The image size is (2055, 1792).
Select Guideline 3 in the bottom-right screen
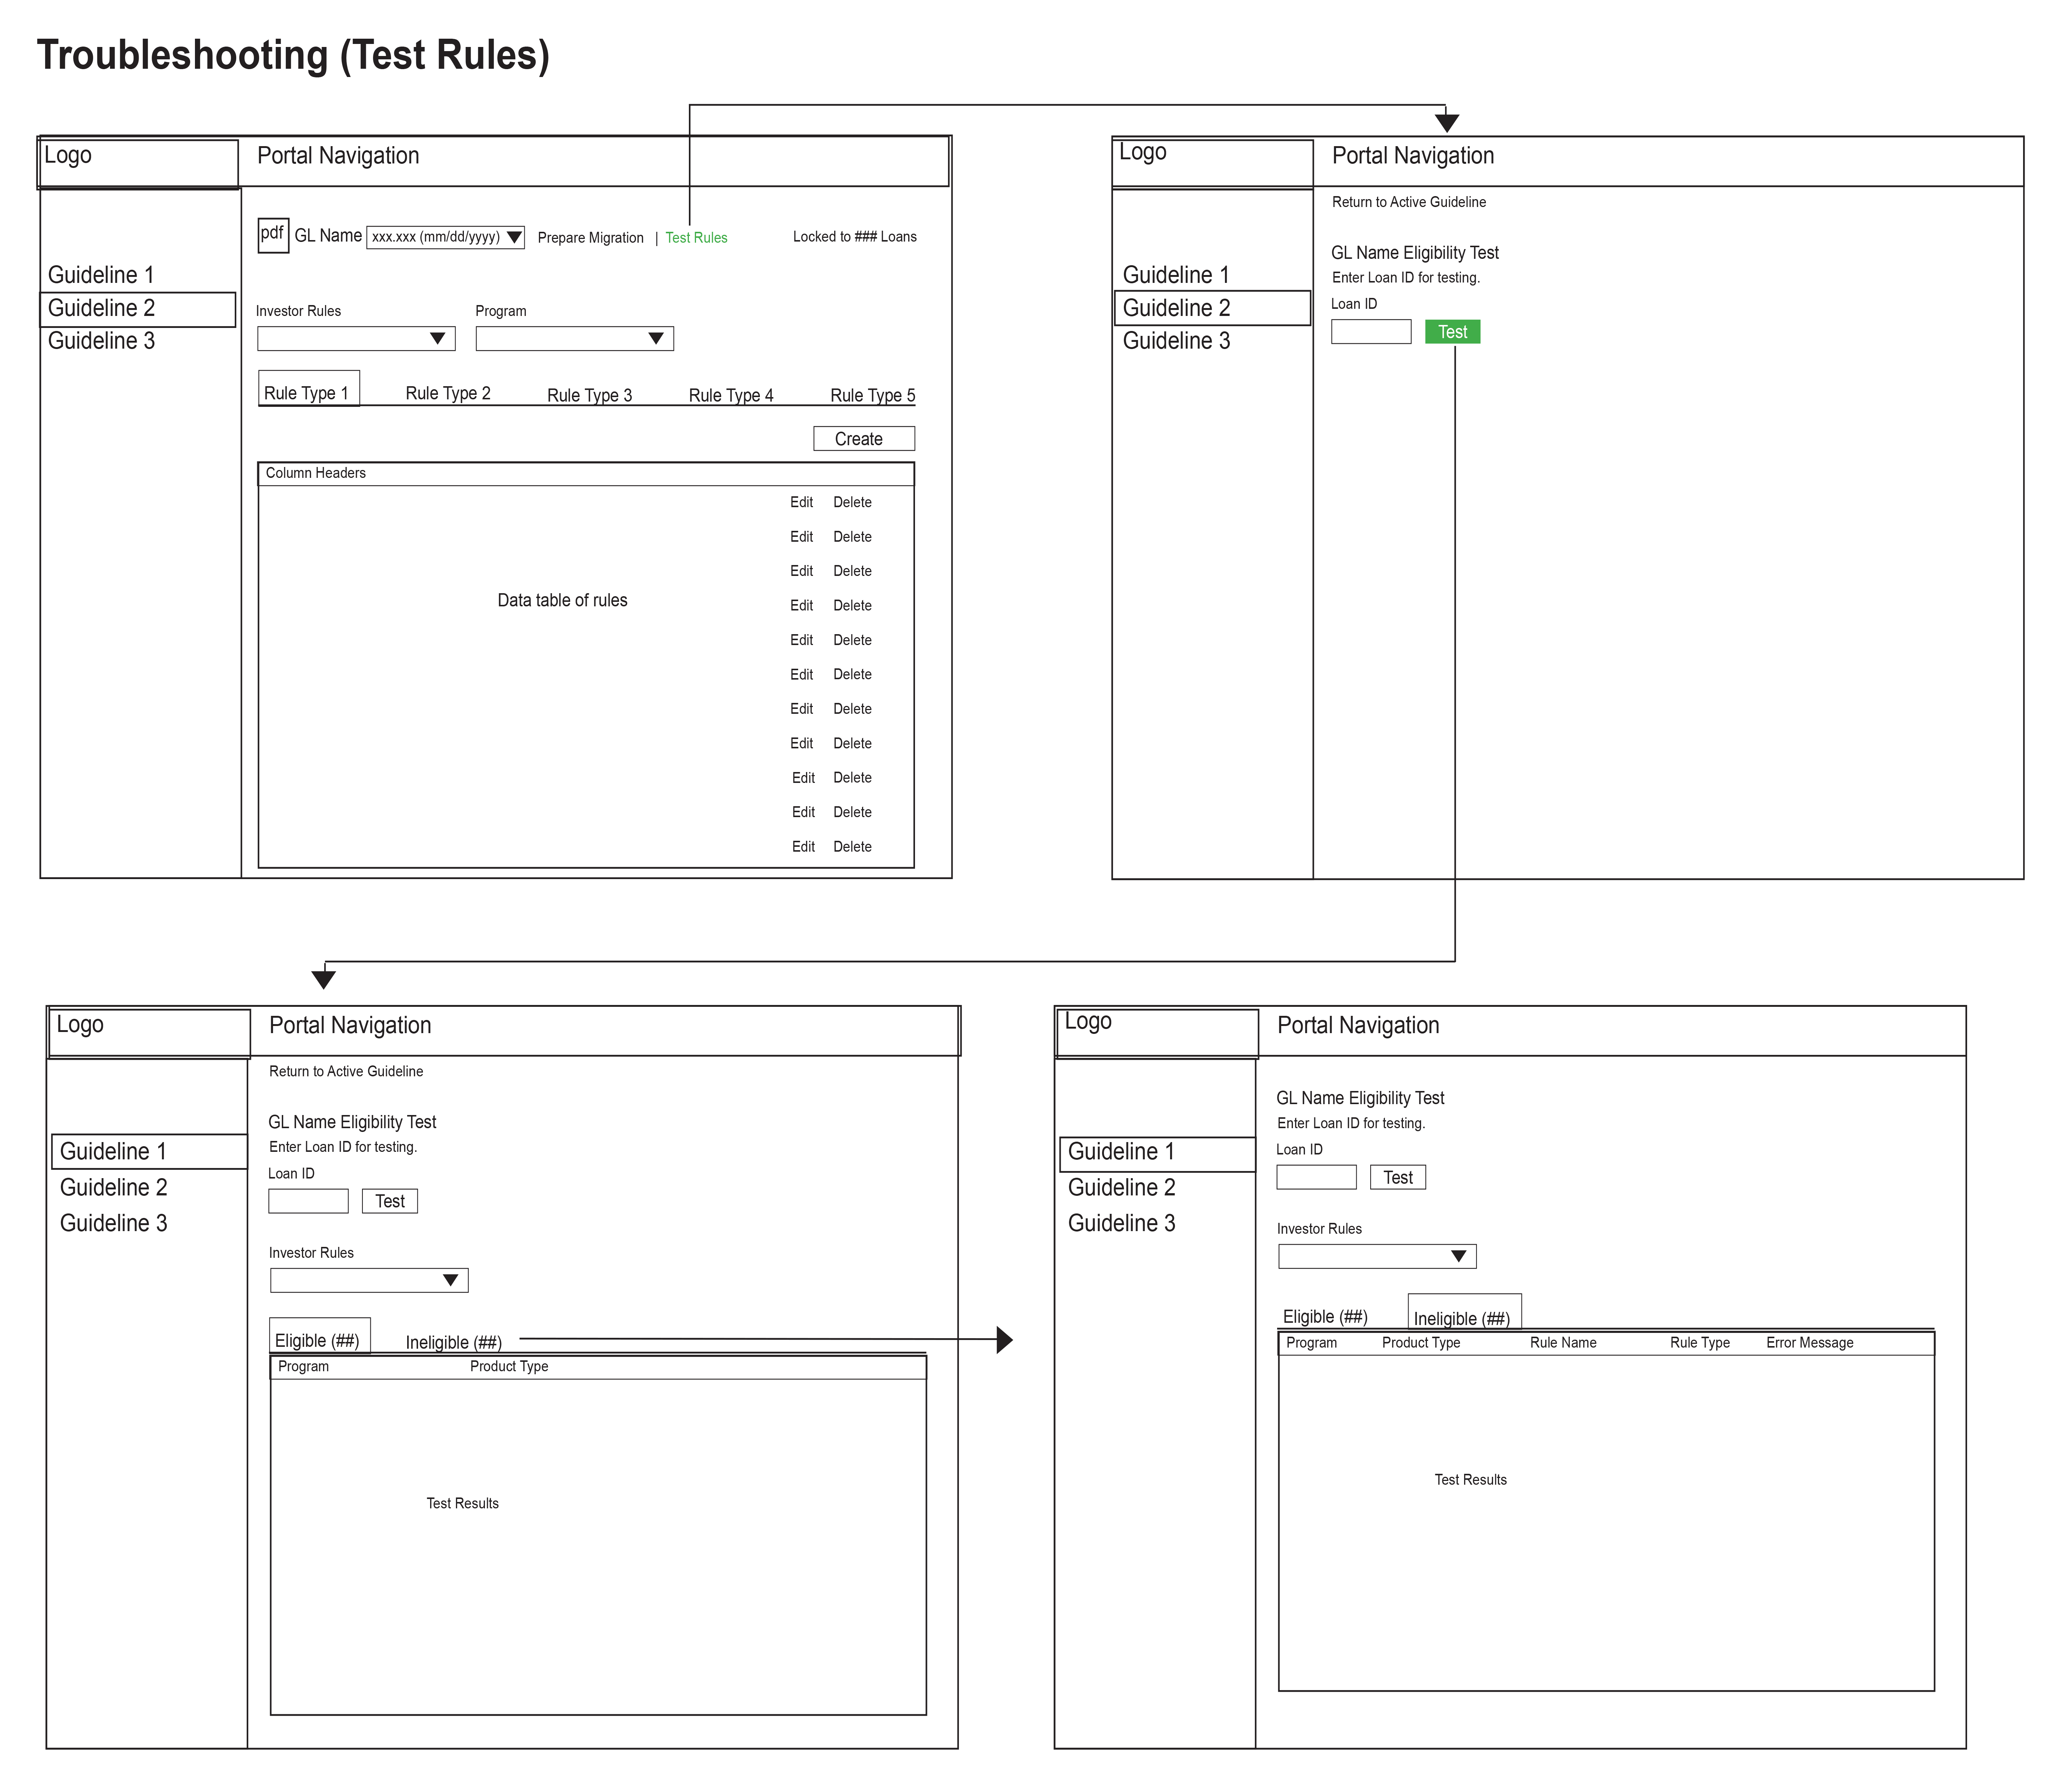(1121, 1223)
